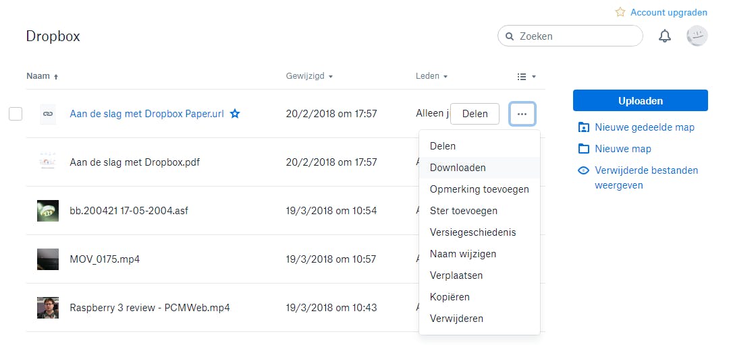Viewport: 729px width, 361px height.
Task: Choose Downloaden from the context menu
Action: (458, 168)
